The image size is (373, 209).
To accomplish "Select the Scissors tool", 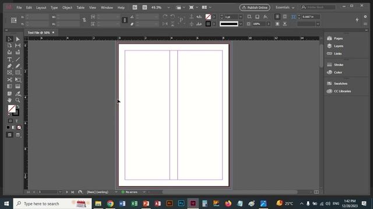I will [x=9, y=80].
